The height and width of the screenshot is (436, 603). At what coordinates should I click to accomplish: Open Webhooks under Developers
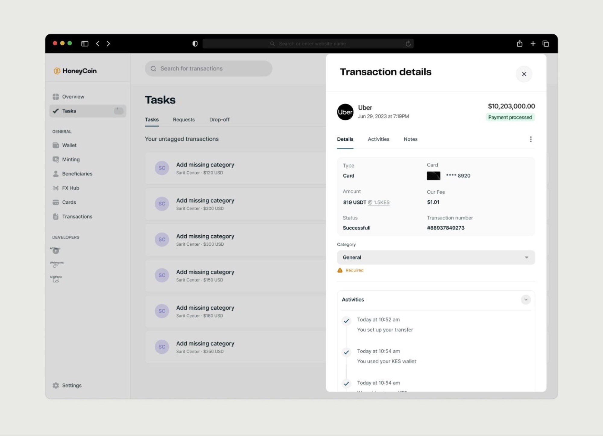pos(56,264)
